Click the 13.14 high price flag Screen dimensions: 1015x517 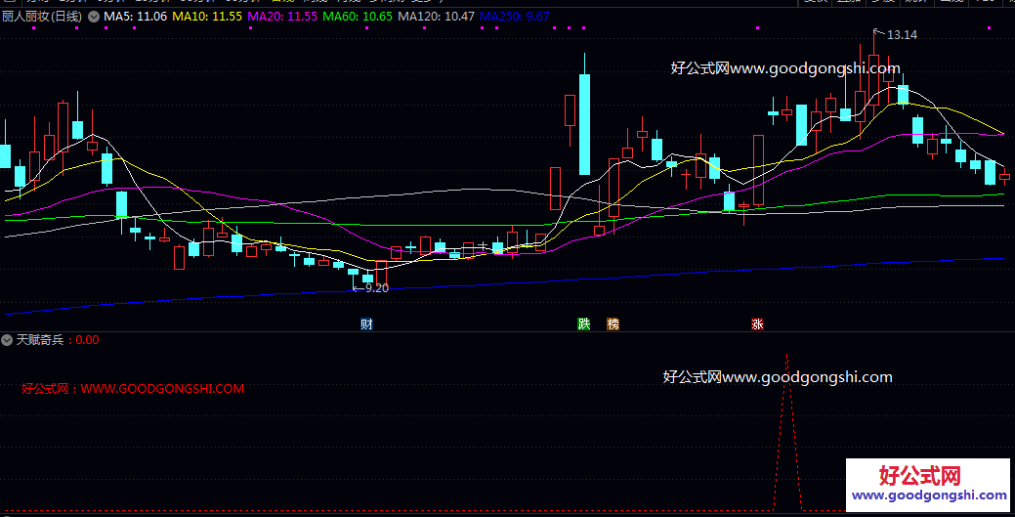[896, 34]
